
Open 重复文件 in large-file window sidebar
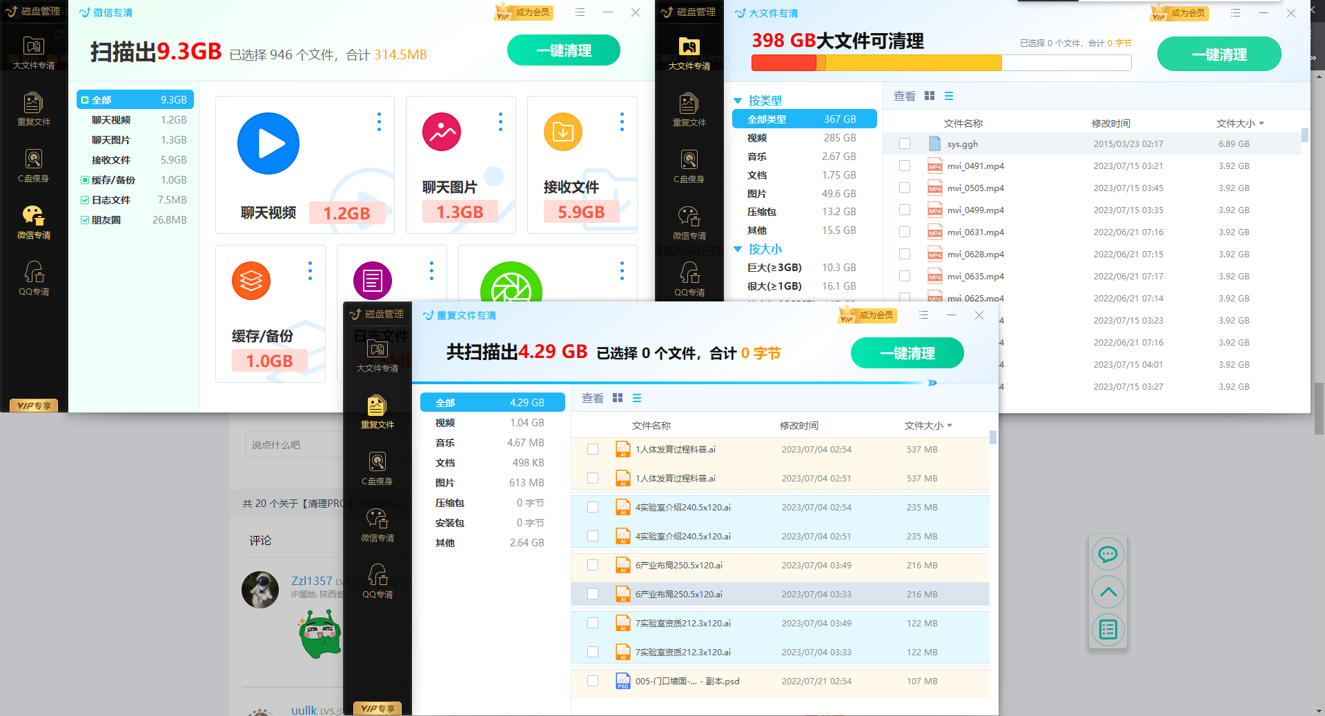pos(689,110)
